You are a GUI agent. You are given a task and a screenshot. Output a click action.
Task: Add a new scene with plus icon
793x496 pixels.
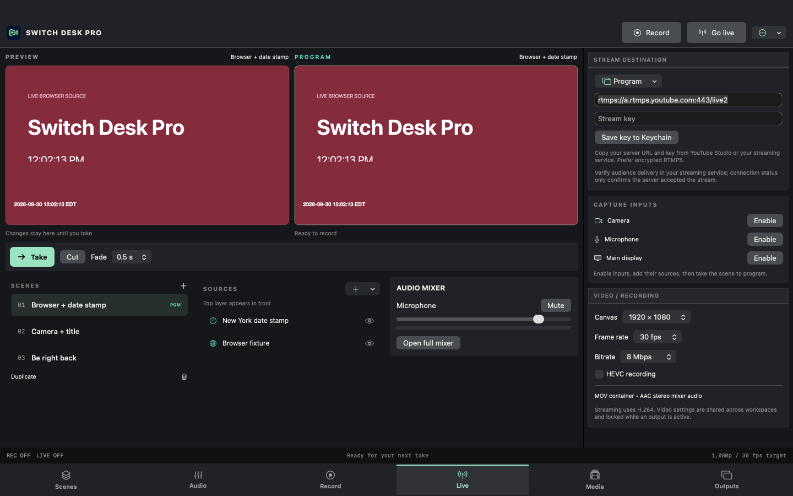click(183, 285)
